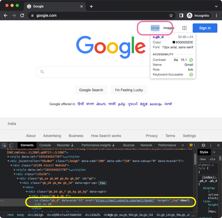Screen dimensions: 222x218
Task: Select the Elements tab in DevTools
Action: [x=27, y=145]
